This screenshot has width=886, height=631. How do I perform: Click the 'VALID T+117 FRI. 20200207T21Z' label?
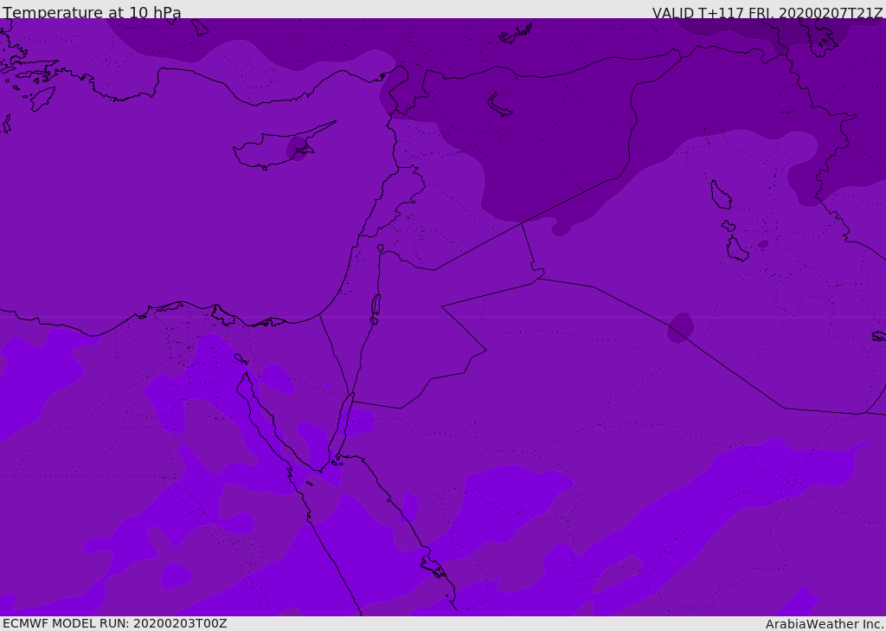coord(767,12)
